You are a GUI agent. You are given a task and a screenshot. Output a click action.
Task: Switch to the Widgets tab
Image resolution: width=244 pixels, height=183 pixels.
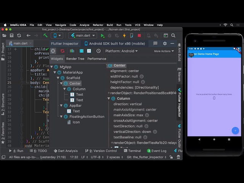click(57, 59)
